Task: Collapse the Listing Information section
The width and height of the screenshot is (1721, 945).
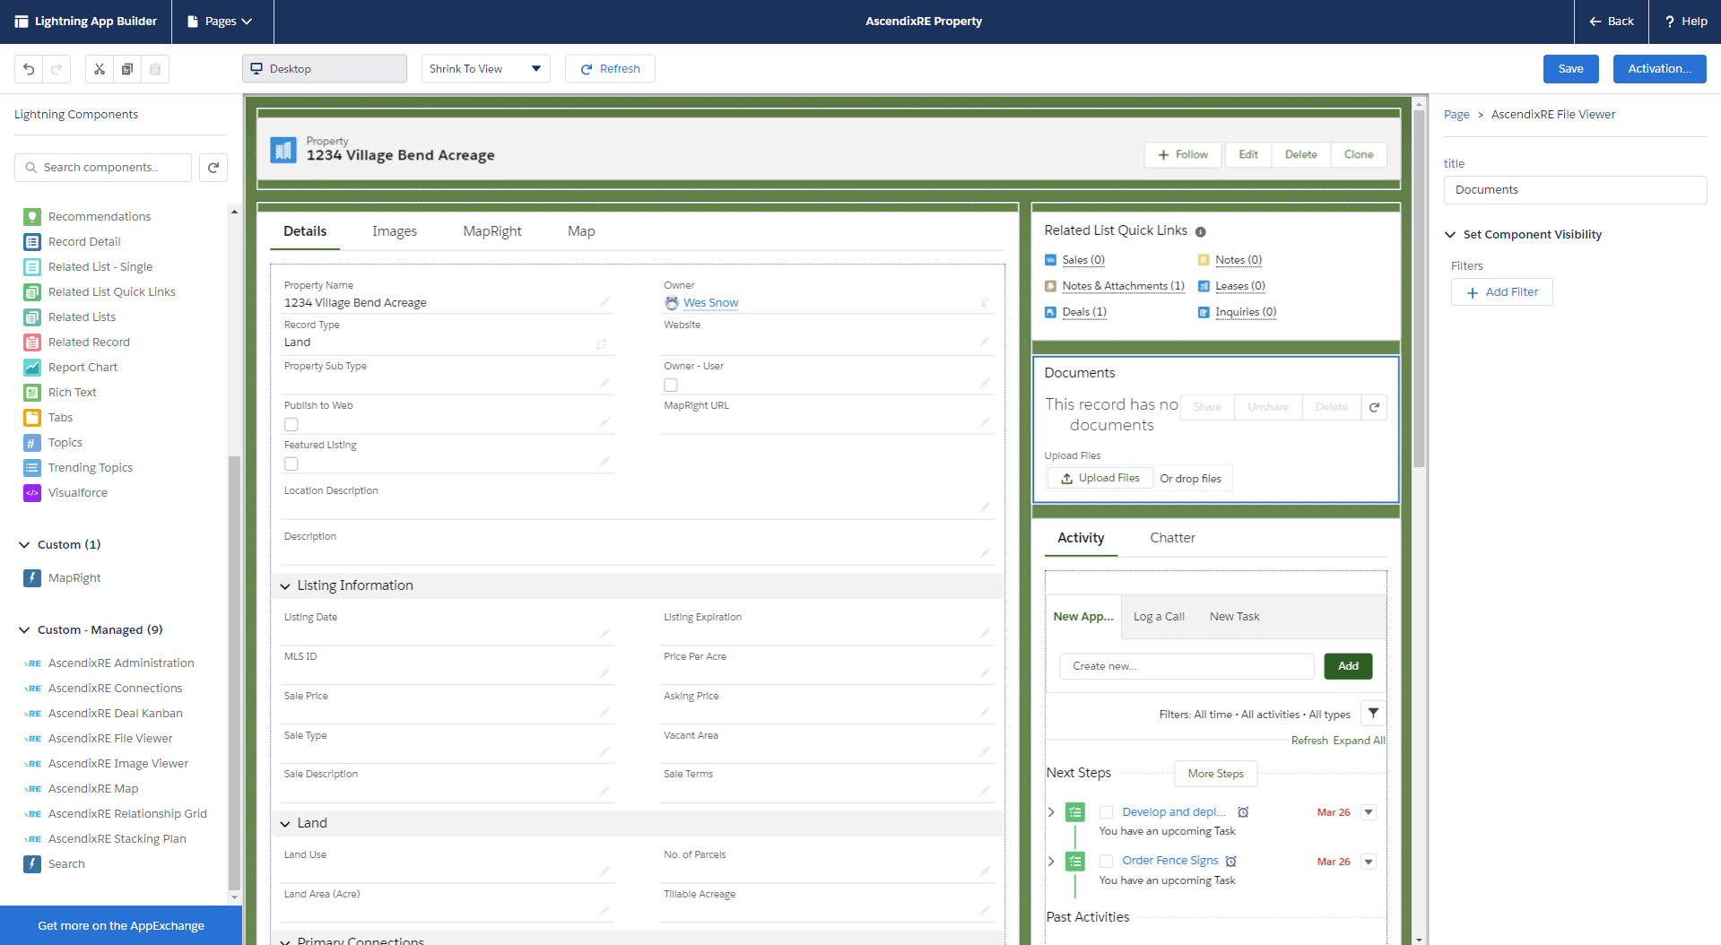Action: 285,586
